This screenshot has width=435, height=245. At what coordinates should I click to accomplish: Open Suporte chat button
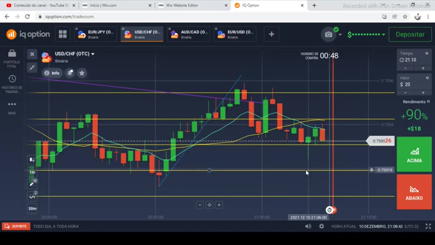pos(16,226)
